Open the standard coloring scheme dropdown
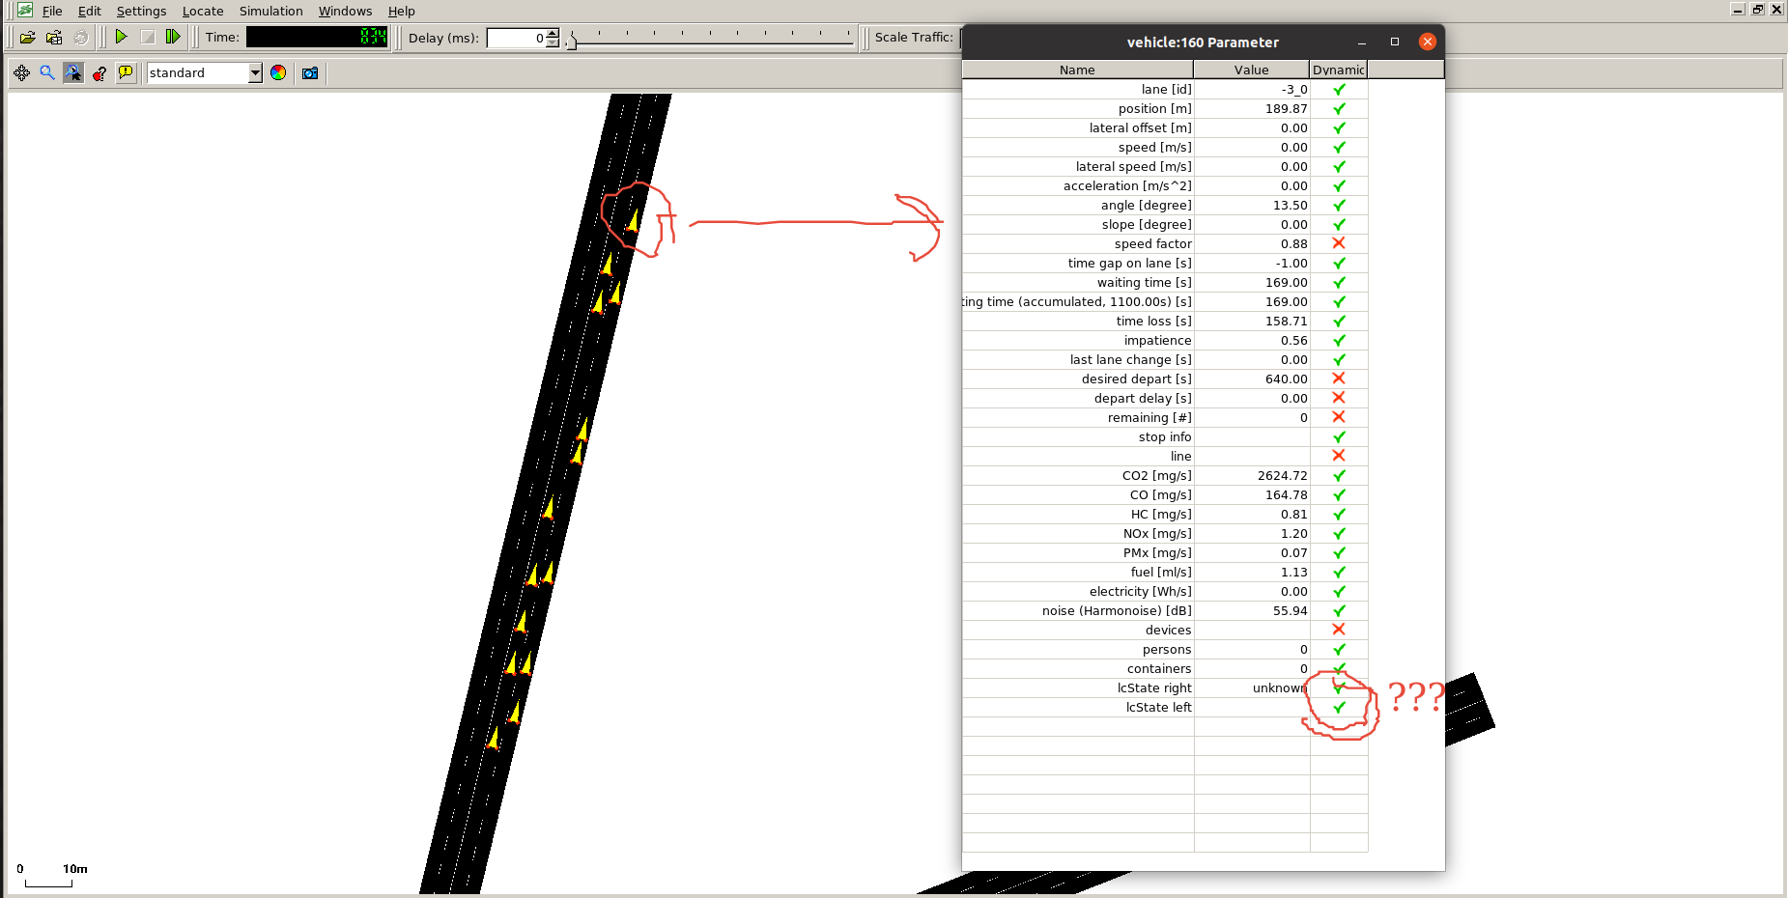This screenshot has height=898, width=1788. tap(255, 72)
